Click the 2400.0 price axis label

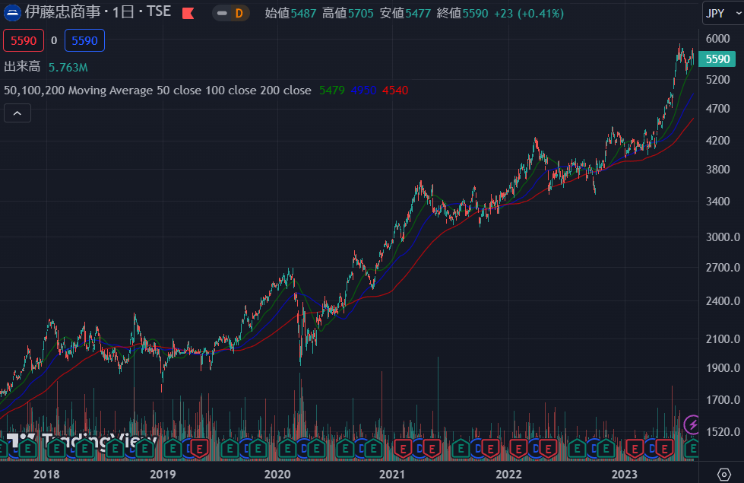coord(723,301)
